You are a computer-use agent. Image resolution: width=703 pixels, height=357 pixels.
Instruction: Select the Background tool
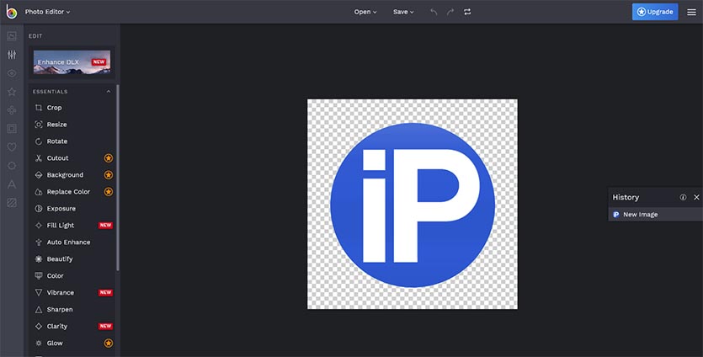click(x=72, y=175)
